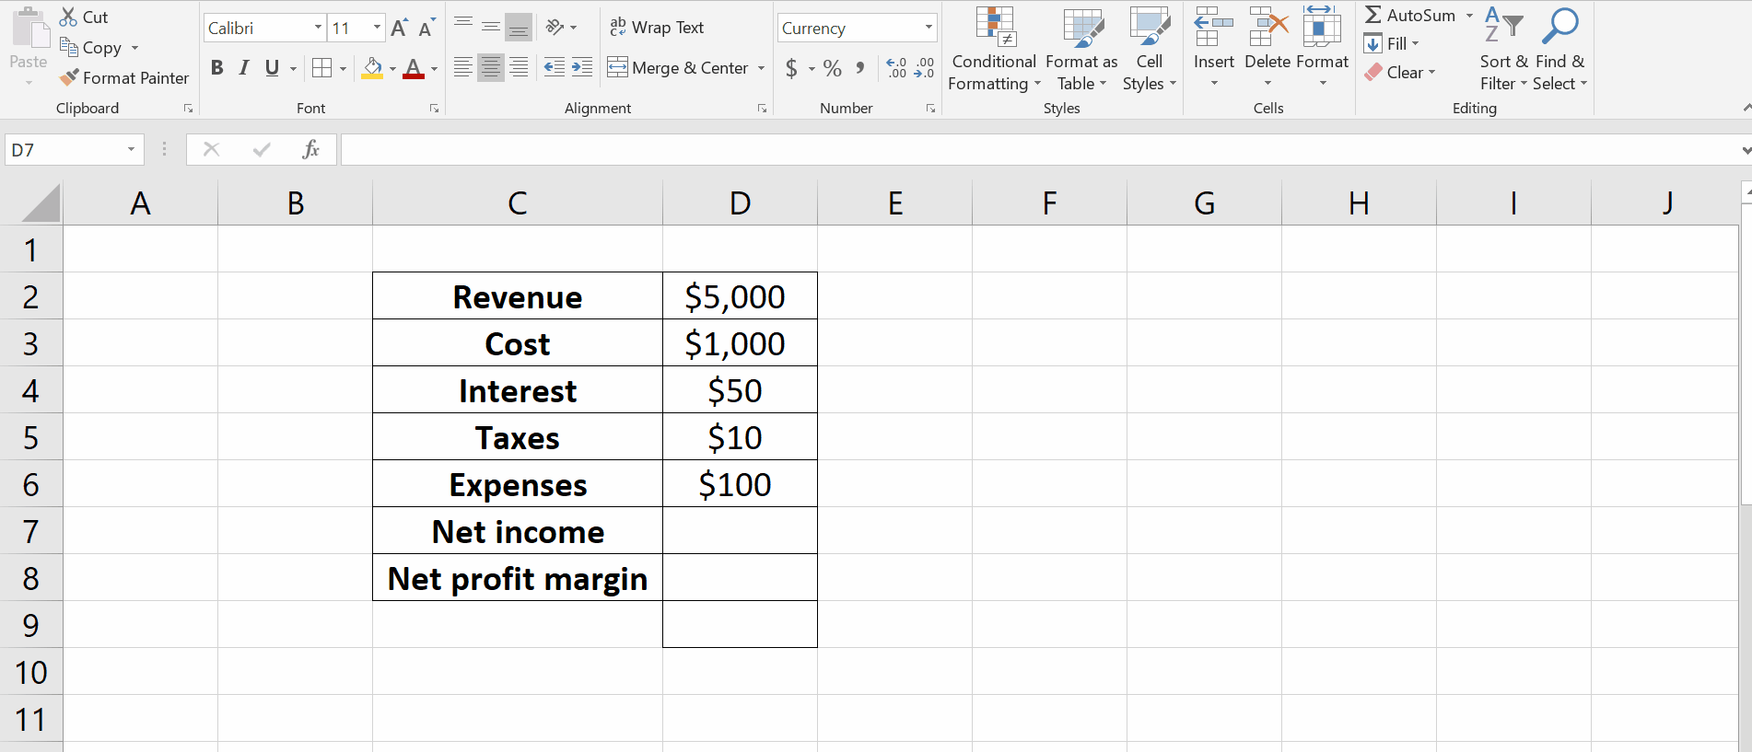Toggle Underline formatting

pyautogui.click(x=272, y=67)
